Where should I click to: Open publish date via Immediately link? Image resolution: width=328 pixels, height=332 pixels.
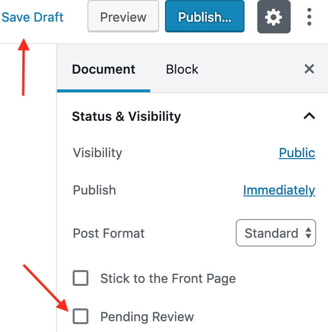pyautogui.click(x=279, y=190)
